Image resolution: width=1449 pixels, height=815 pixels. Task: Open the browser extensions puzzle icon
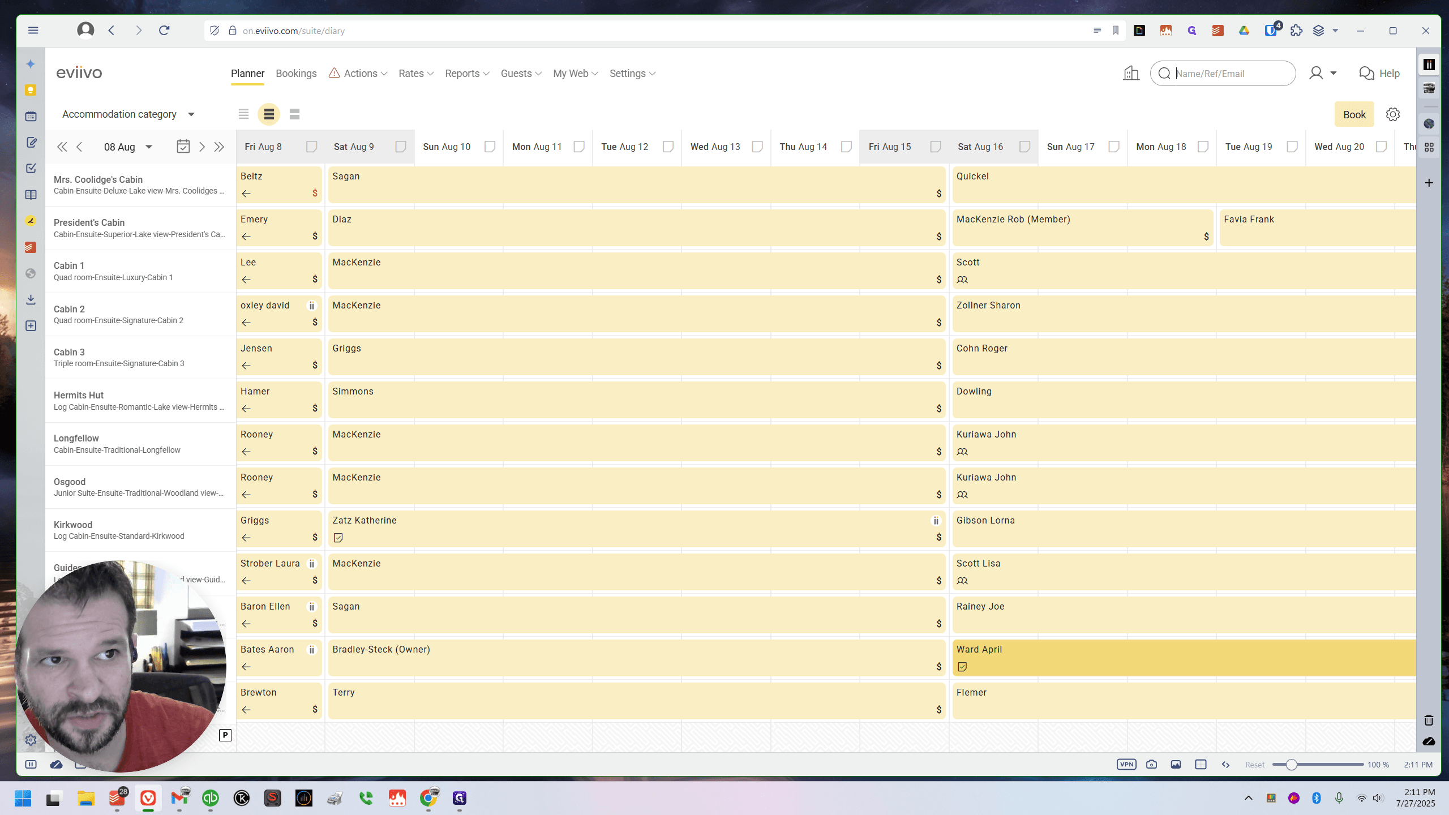(x=1296, y=31)
